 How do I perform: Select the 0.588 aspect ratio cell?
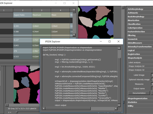(23, 32)
